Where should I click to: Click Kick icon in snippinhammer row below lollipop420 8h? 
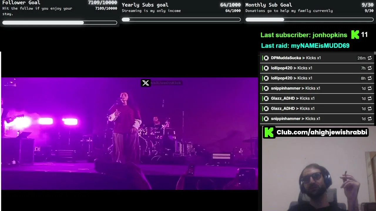(x=266, y=88)
